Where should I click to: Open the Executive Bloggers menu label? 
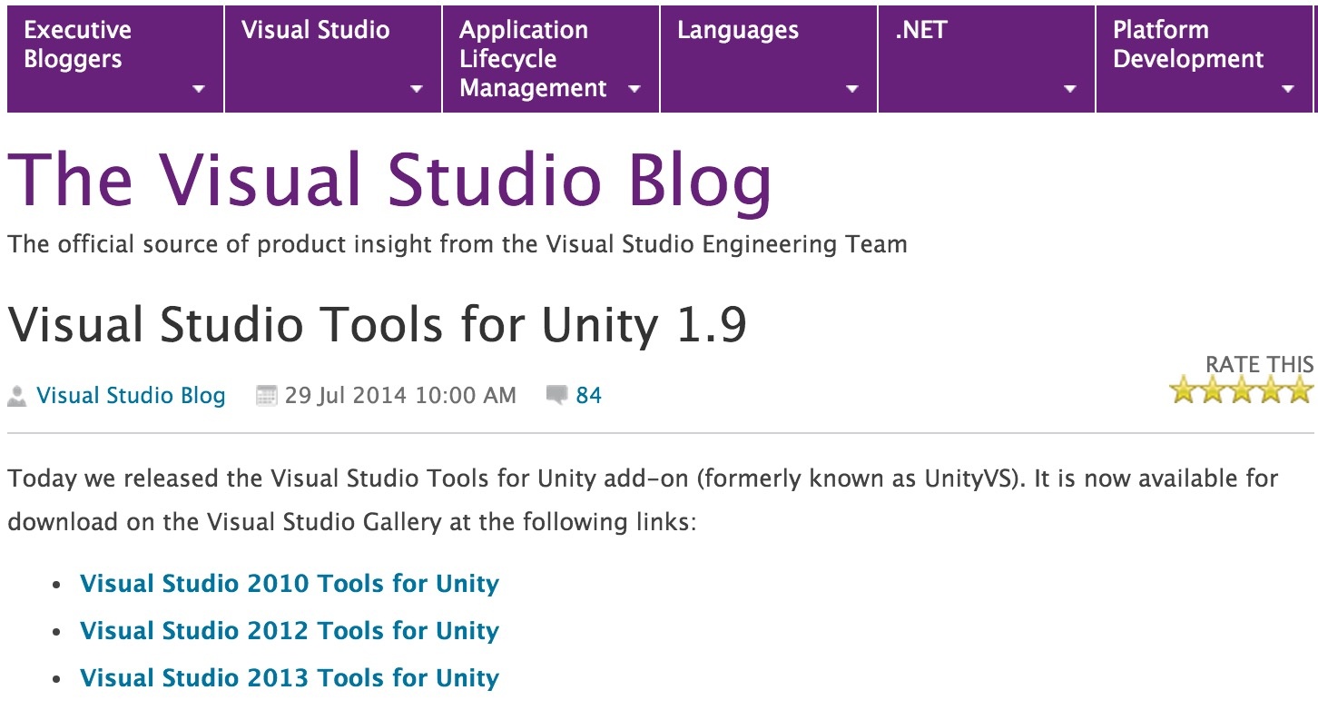point(77,44)
